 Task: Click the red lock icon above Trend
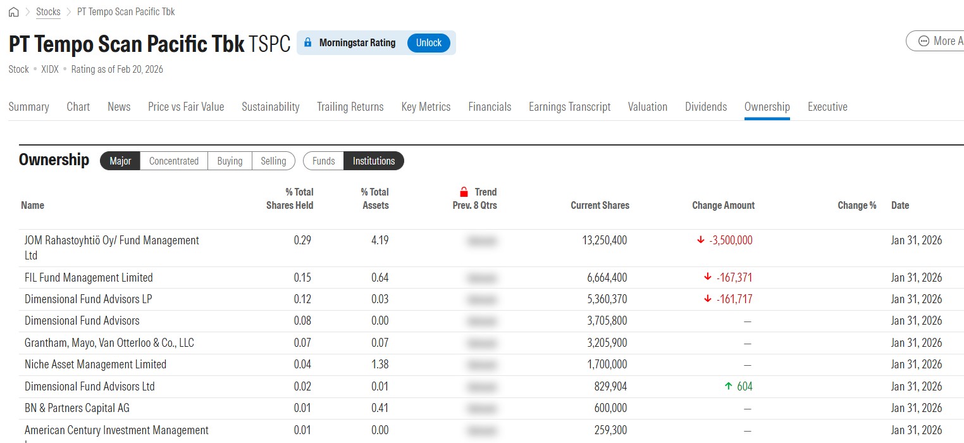[464, 192]
